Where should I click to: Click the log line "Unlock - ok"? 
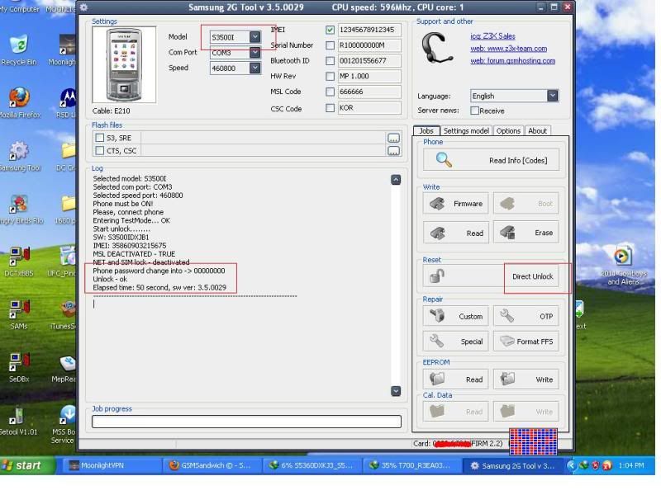(x=110, y=279)
